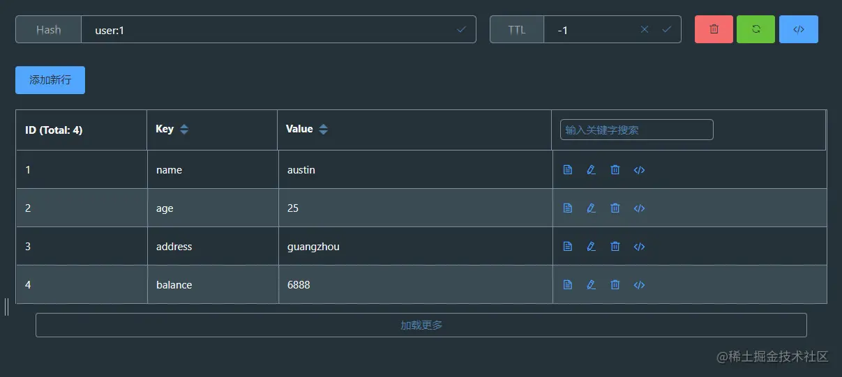Delete the balance row
Screen dimensions: 842x377
(615, 285)
